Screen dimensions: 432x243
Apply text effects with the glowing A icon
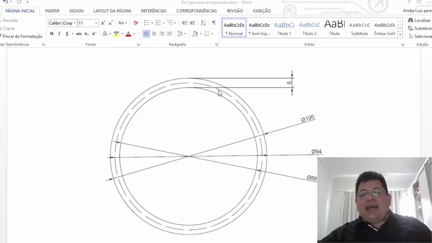(105, 33)
